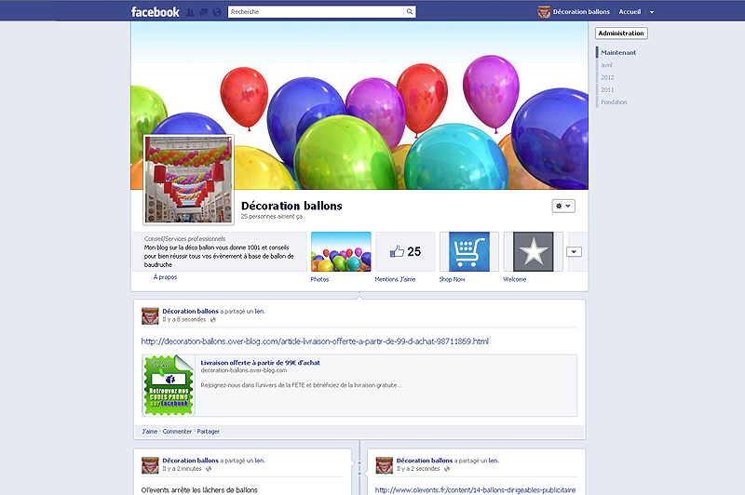Expand more page apps with the arrow

pos(574,252)
